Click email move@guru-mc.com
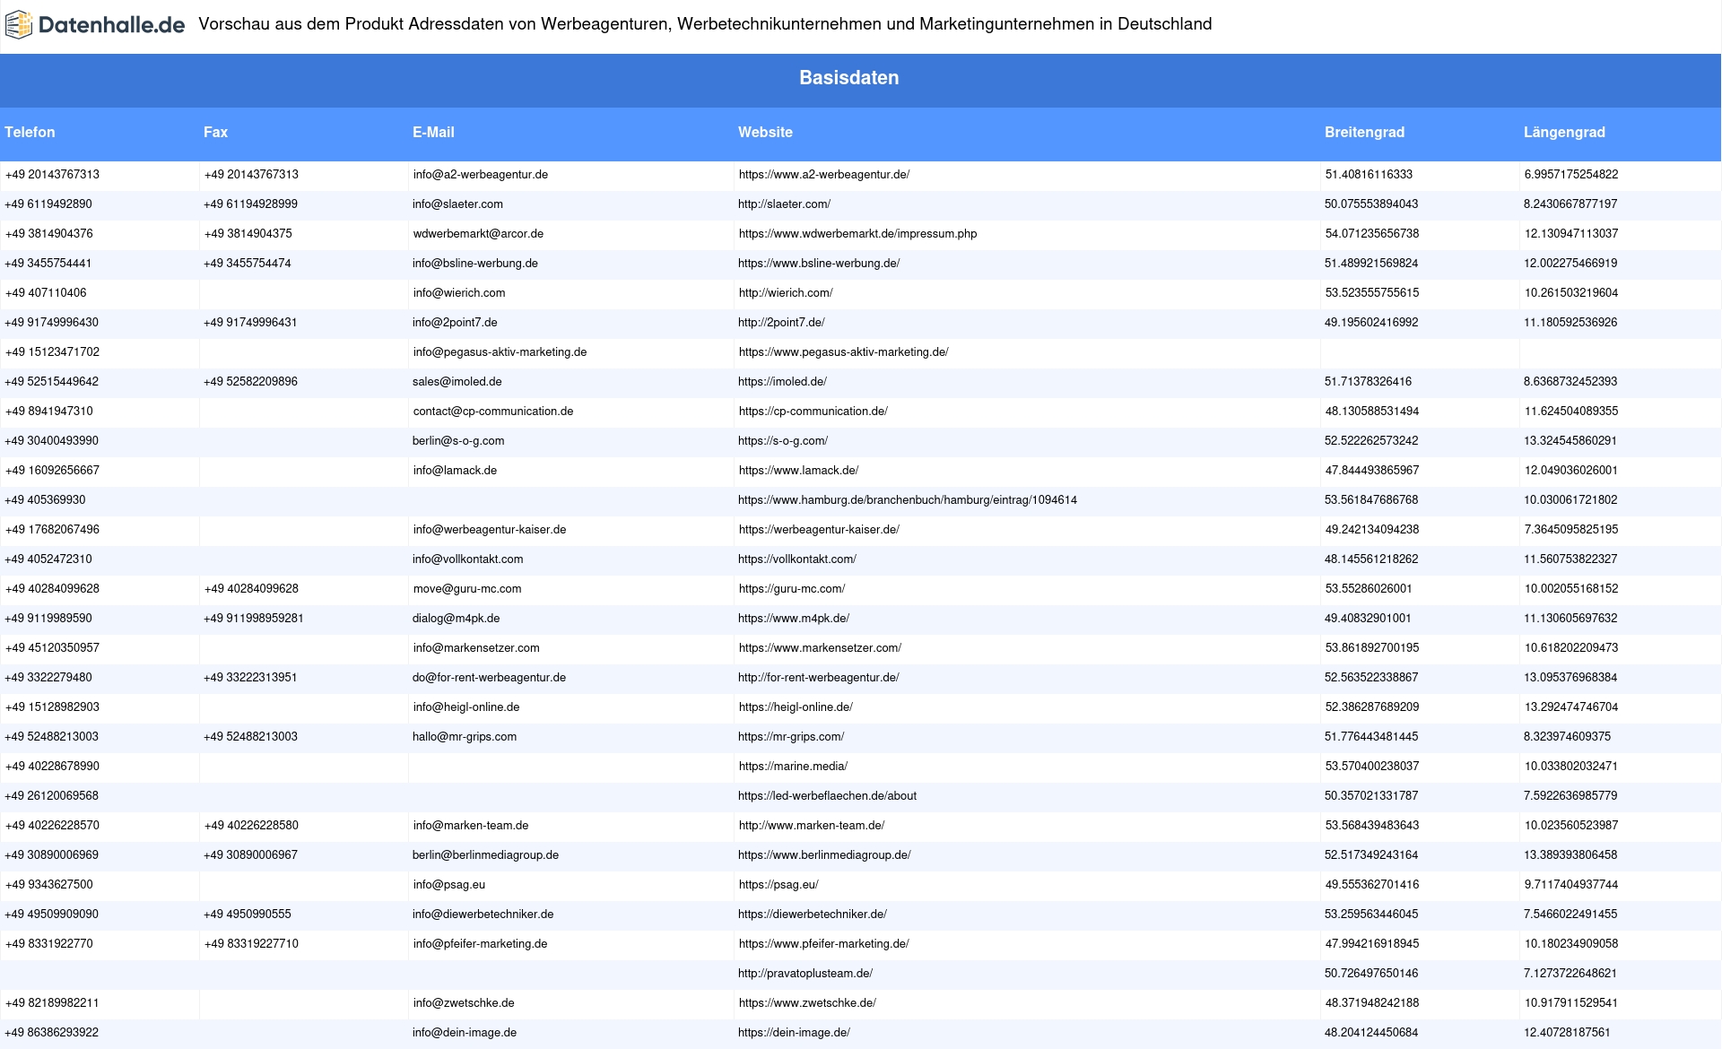Screen dimensions: 1722x1049 click(x=466, y=589)
